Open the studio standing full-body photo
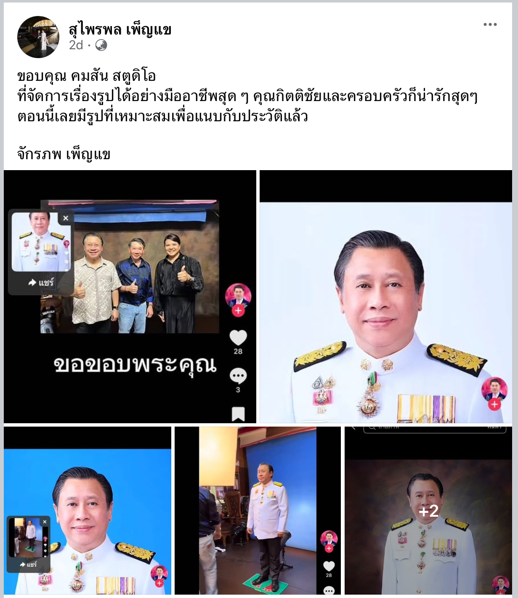Viewport: 518px width, 598px height. (258, 510)
